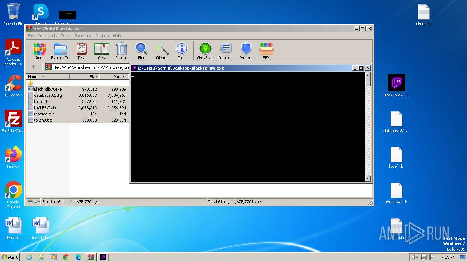The height and width of the screenshot is (262, 467).
Task: Select the typesaward black desktop thumbnail
Action: point(68,17)
